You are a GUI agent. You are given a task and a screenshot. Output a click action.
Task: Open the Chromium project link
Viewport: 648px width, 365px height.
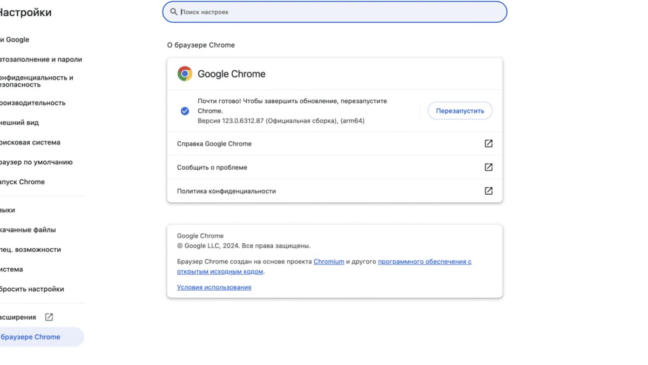(329, 261)
